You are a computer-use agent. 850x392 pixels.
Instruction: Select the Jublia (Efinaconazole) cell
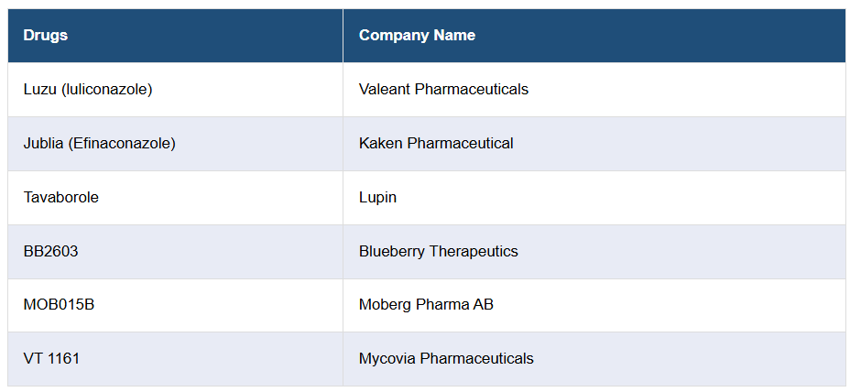pyautogui.click(x=99, y=144)
